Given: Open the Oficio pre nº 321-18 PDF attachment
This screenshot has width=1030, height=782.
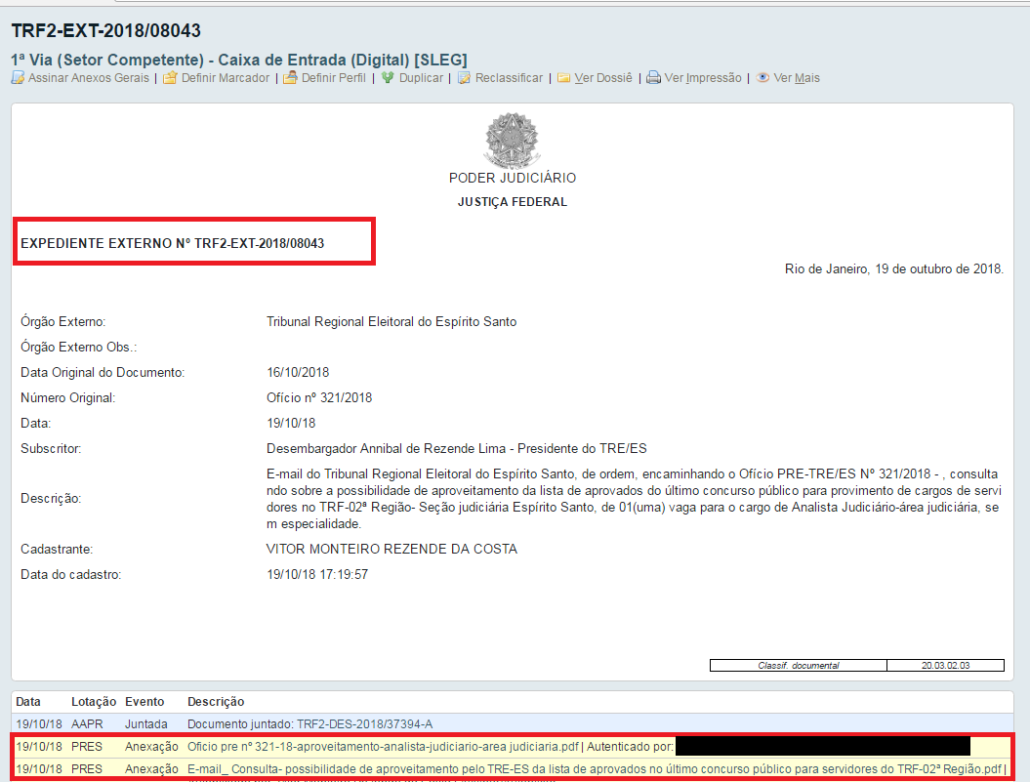Looking at the screenshot, I should [x=384, y=747].
